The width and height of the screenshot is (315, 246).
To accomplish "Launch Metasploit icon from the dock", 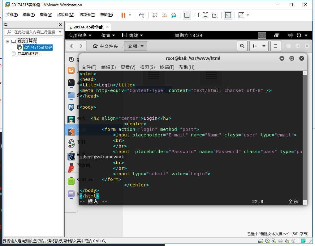I will (x=71, y=107).
